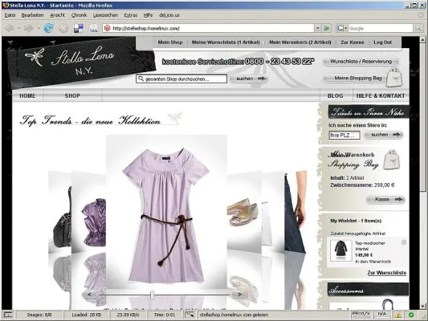The height and width of the screenshot is (321, 428).
Task: Open the BLOG navigation tab
Action: click(336, 95)
